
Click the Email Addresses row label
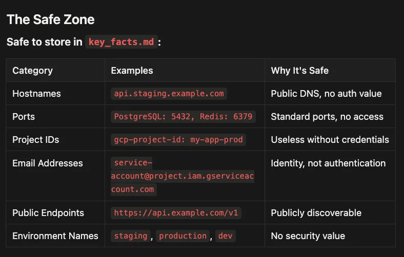click(x=47, y=163)
